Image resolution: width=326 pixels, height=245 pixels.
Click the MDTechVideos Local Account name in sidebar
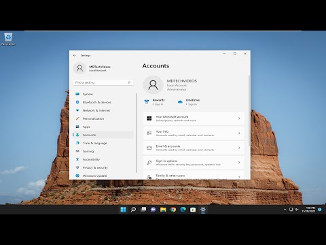point(100,68)
